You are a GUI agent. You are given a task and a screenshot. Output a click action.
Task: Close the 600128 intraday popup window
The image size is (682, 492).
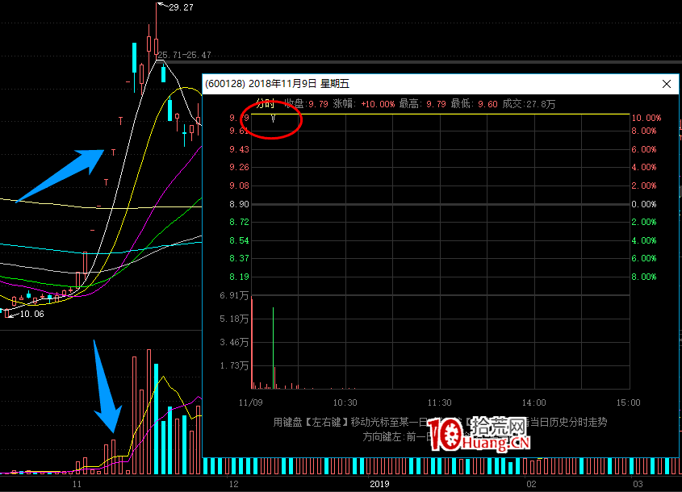point(667,84)
